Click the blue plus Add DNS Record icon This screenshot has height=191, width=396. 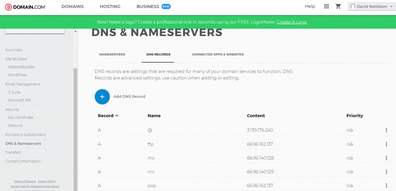coord(102,96)
